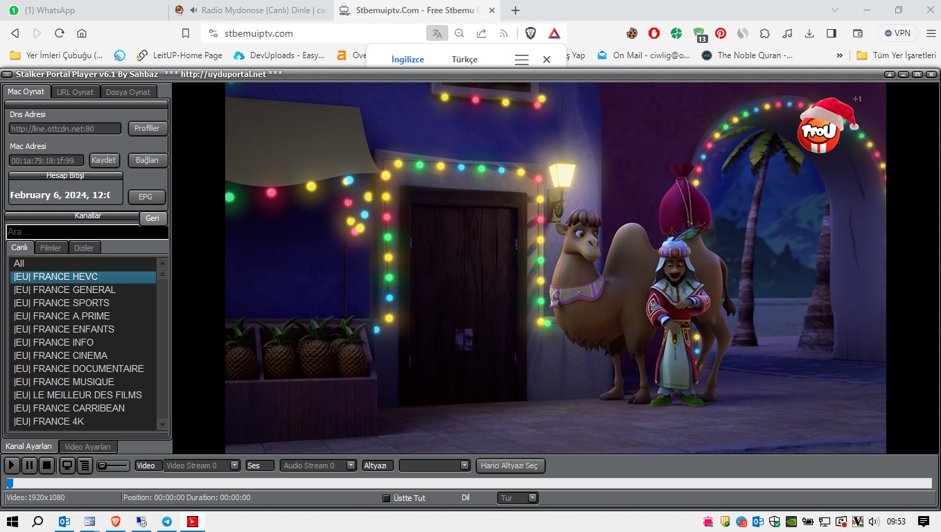This screenshot has height=532, width=941.
Task: Toggle fullscreen with the monitor icon
Action: point(67,465)
